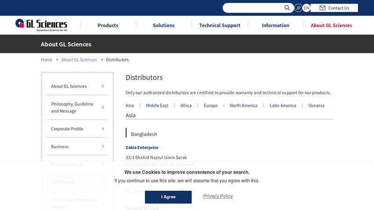
Task: Open the Technical Support menu
Action: [x=220, y=25]
